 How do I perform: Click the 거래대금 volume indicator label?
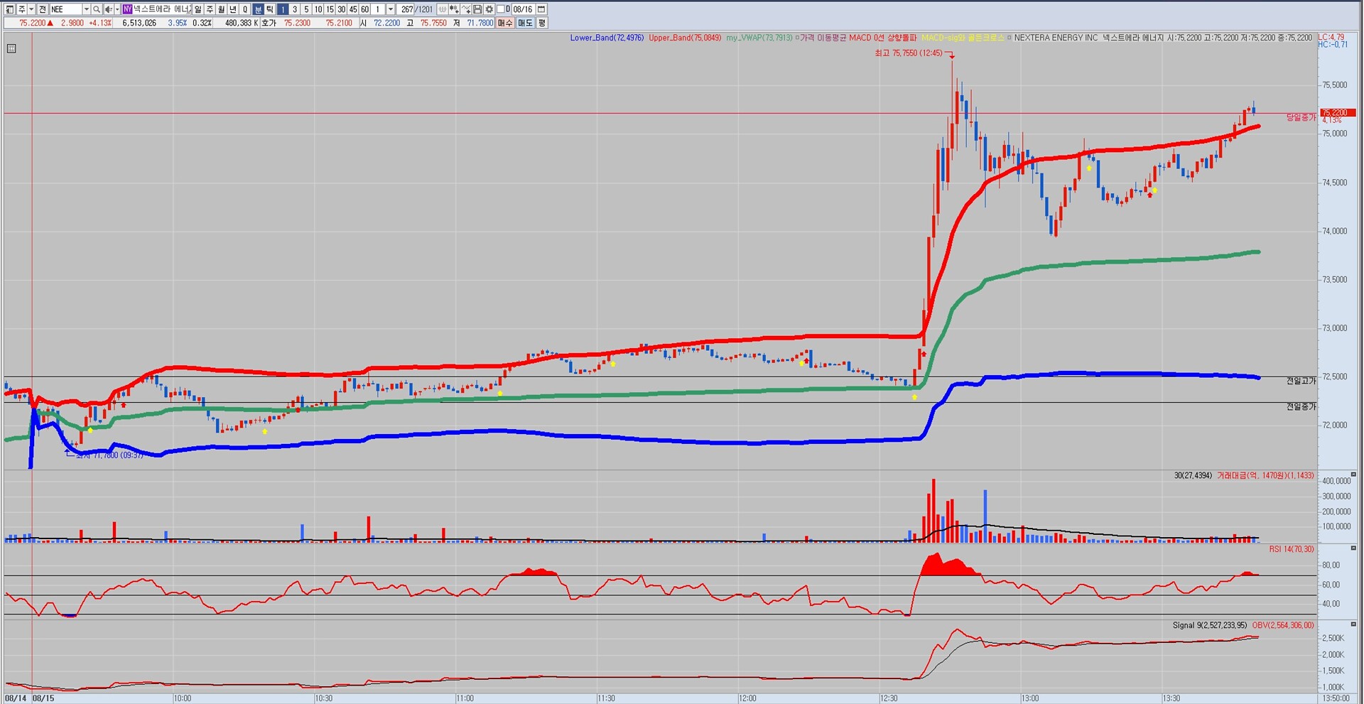click(1265, 475)
